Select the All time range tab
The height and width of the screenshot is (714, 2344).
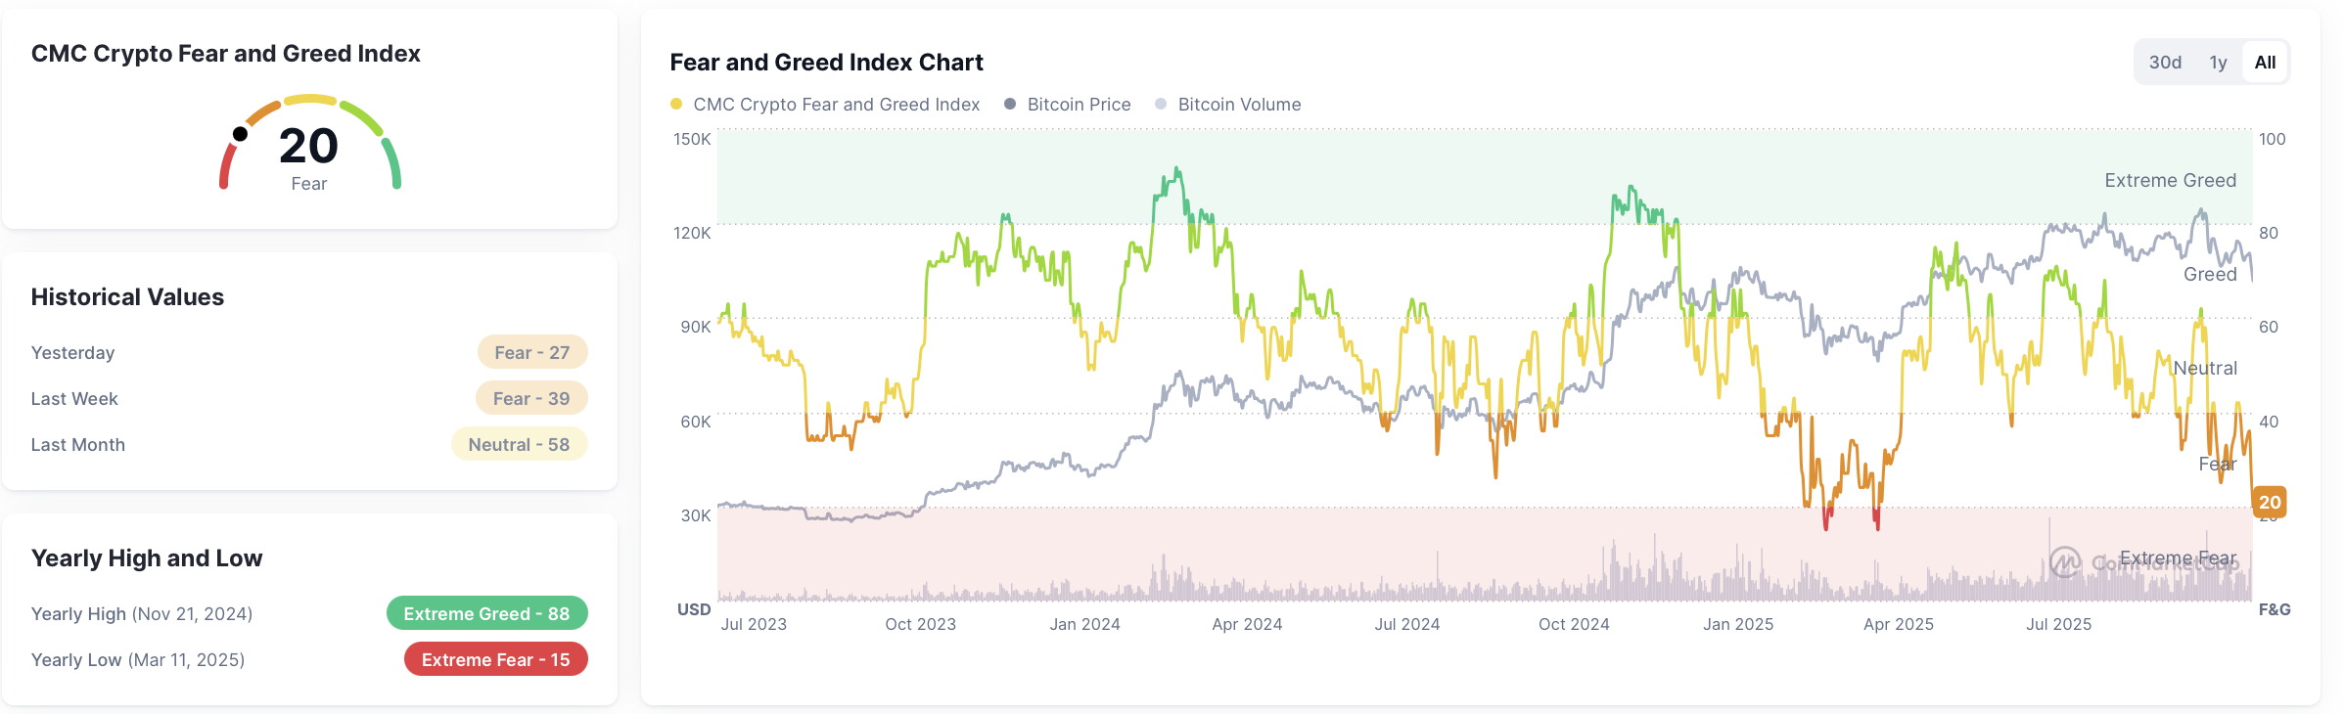pyautogui.click(x=2265, y=63)
